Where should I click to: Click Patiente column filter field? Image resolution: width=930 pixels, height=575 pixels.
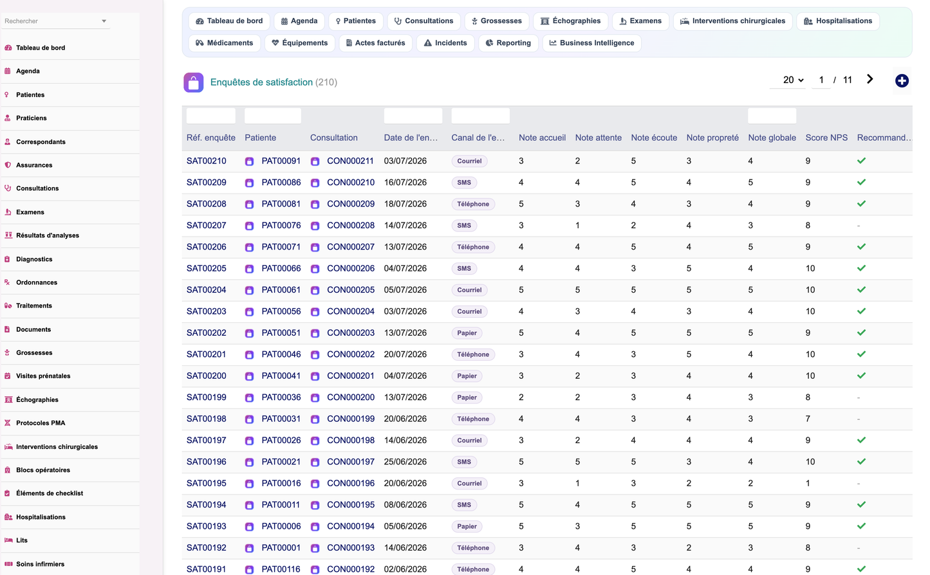273,116
